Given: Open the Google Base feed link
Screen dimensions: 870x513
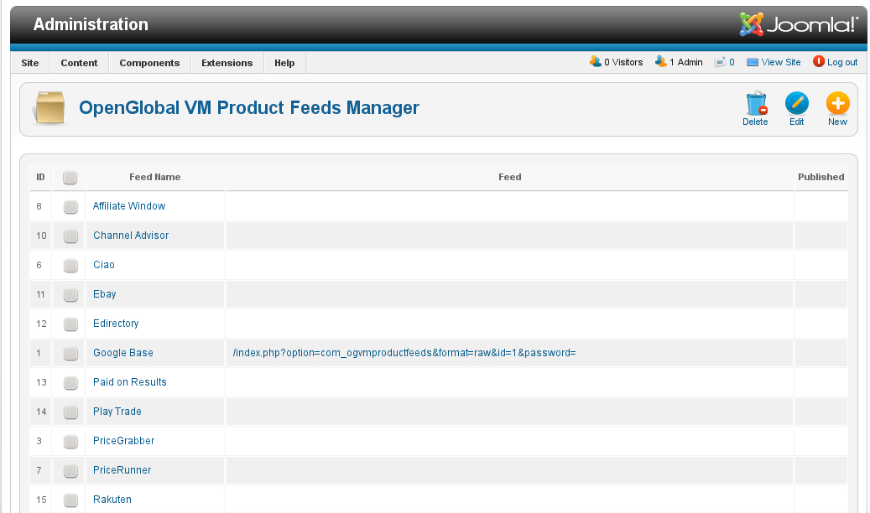Looking at the screenshot, I should [x=123, y=353].
